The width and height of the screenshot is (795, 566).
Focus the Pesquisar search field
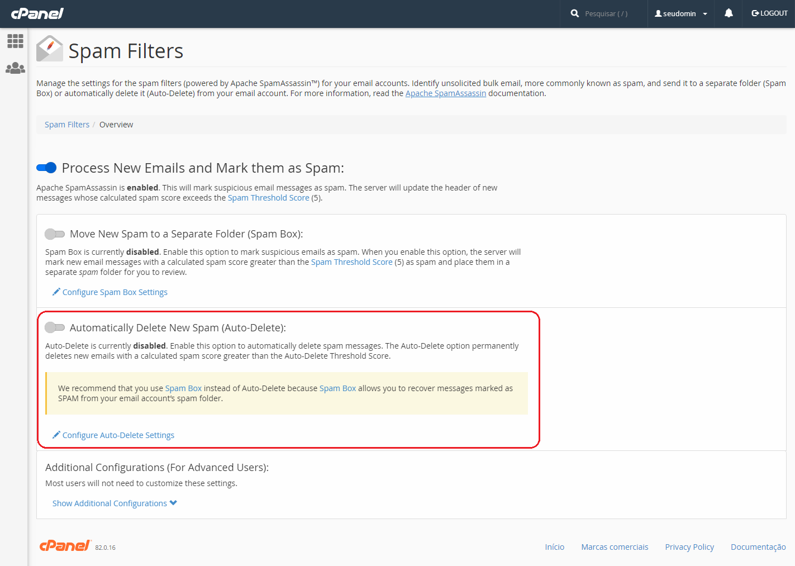[606, 13]
